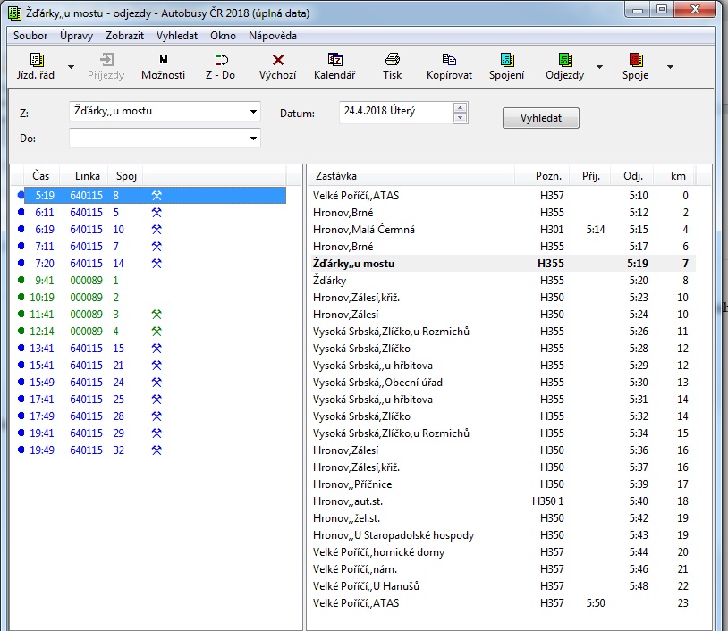Click the Z - Do direction swap icon
The image size is (728, 631).
(220, 66)
